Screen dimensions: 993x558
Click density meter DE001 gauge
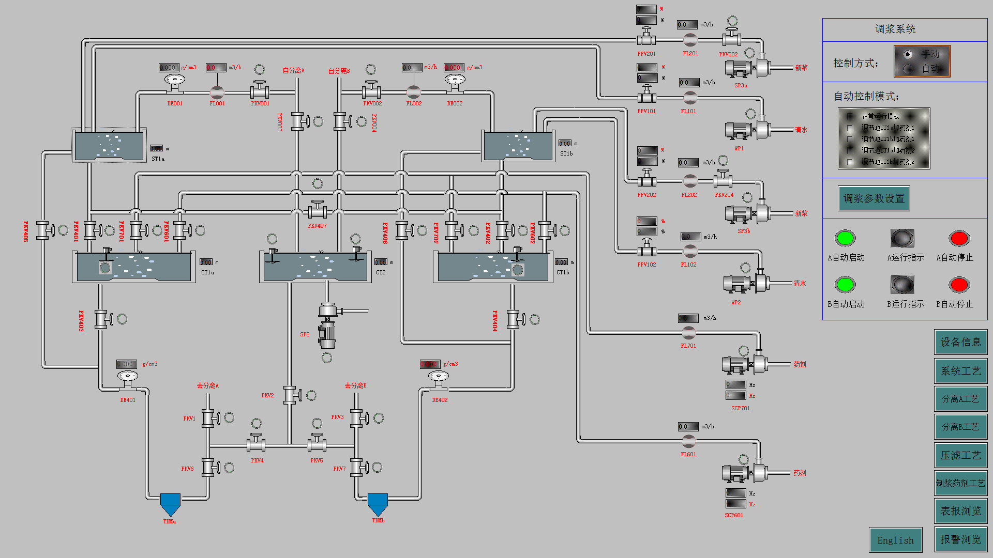tap(175, 80)
